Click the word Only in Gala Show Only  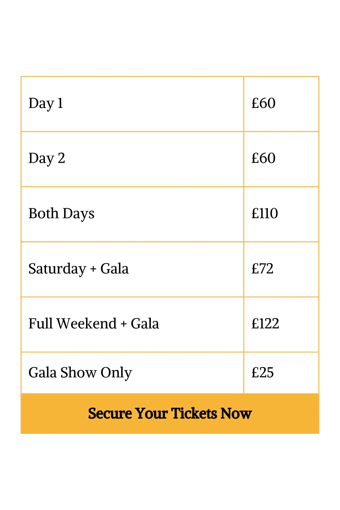click(x=116, y=373)
